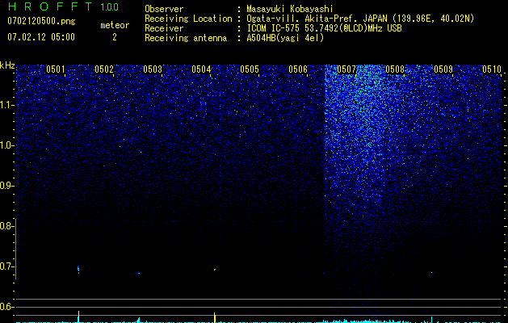Click the 0505 time marker
This screenshot has height=323, width=508.
250,69
